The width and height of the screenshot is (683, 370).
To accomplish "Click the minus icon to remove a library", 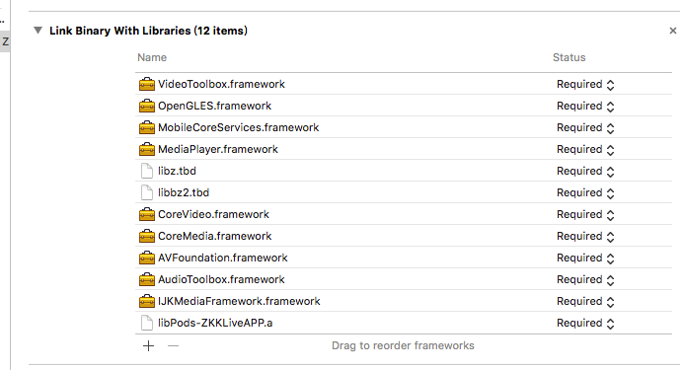I will [173, 345].
